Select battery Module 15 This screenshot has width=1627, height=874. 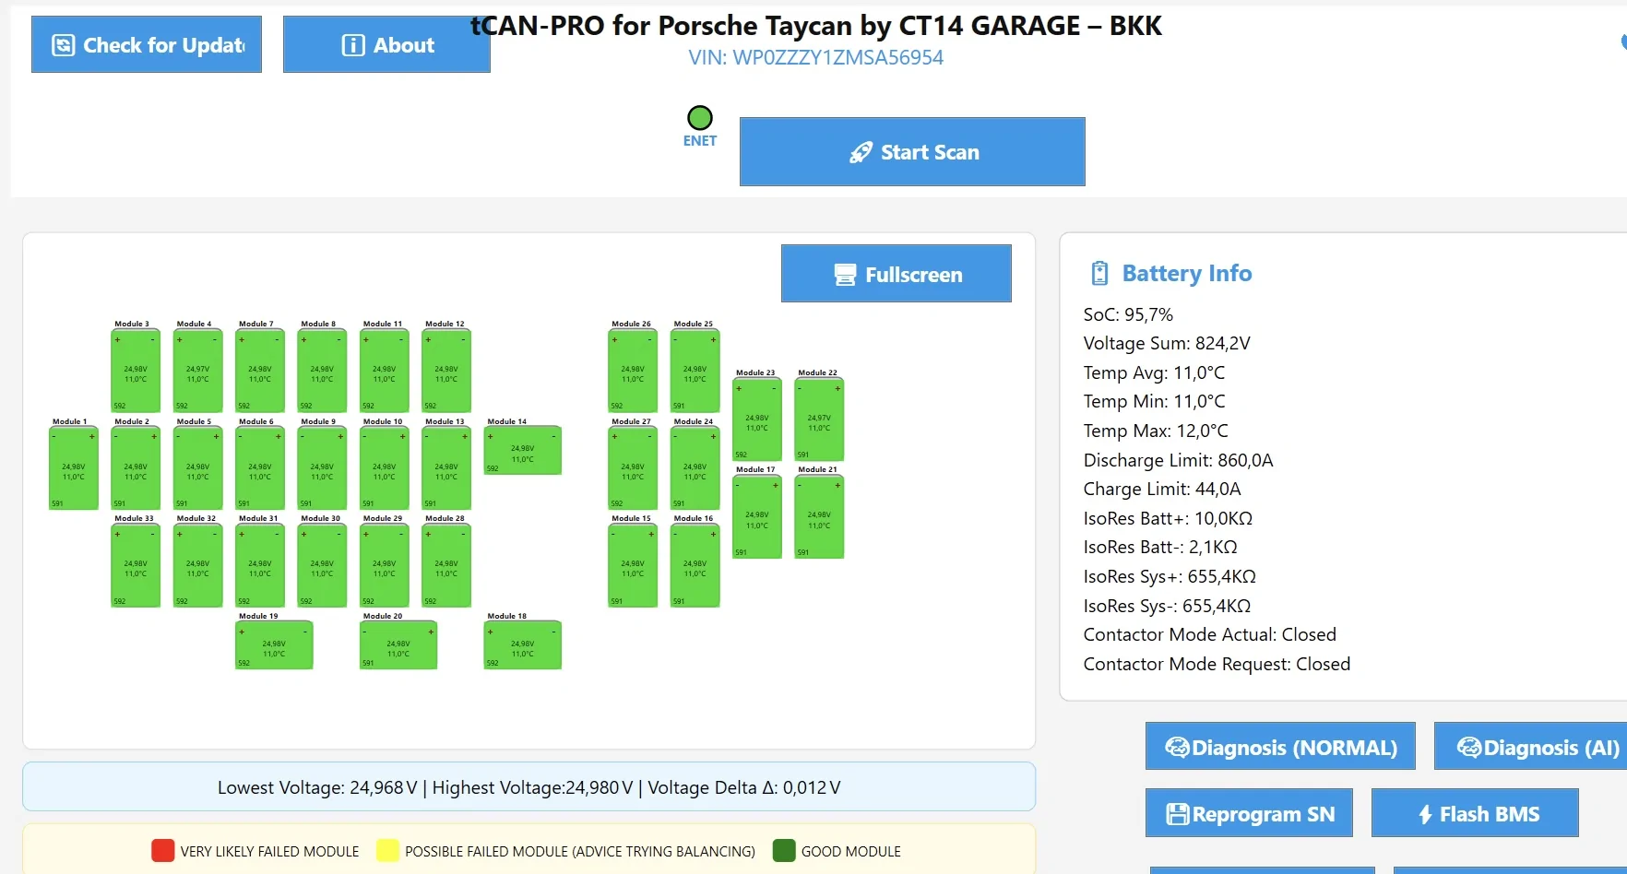(x=633, y=565)
